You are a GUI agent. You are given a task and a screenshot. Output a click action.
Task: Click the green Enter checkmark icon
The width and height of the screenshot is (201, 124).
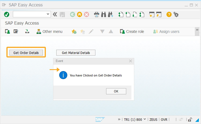(6, 14)
